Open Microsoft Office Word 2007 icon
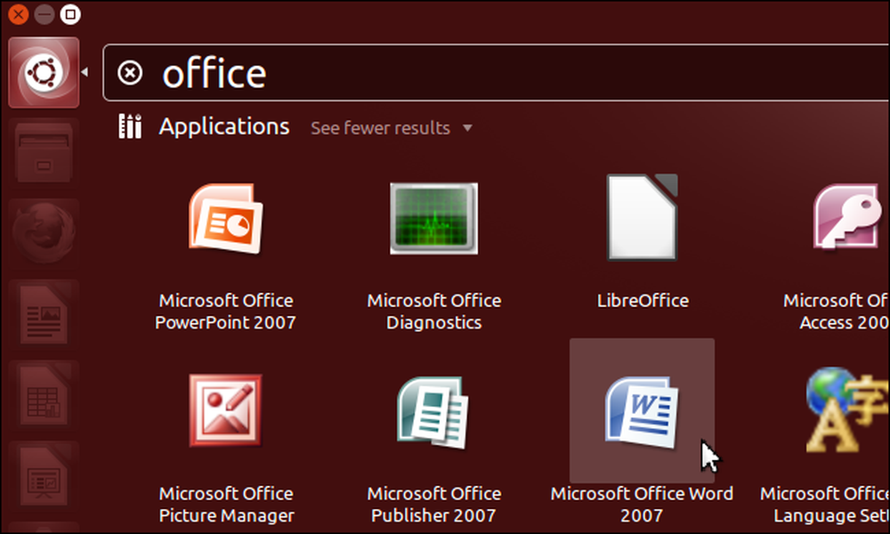This screenshot has height=534, width=890. (x=642, y=413)
